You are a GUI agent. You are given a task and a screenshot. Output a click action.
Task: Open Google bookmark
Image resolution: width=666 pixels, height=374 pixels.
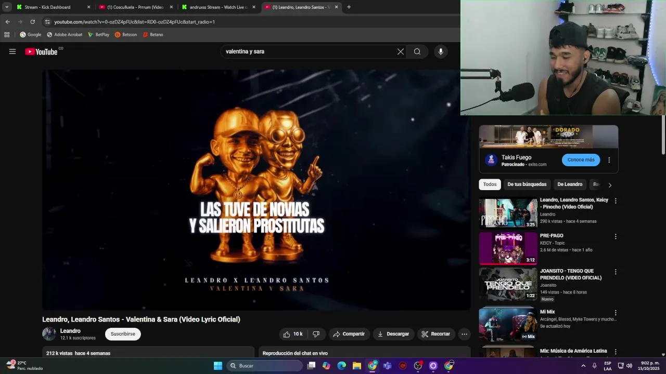pyautogui.click(x=30, y=35)
